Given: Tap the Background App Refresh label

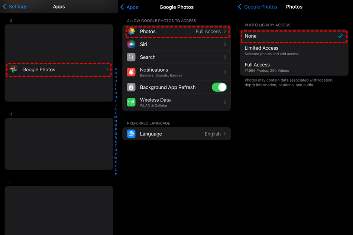Looking at the screenshot, I should 168,87.
